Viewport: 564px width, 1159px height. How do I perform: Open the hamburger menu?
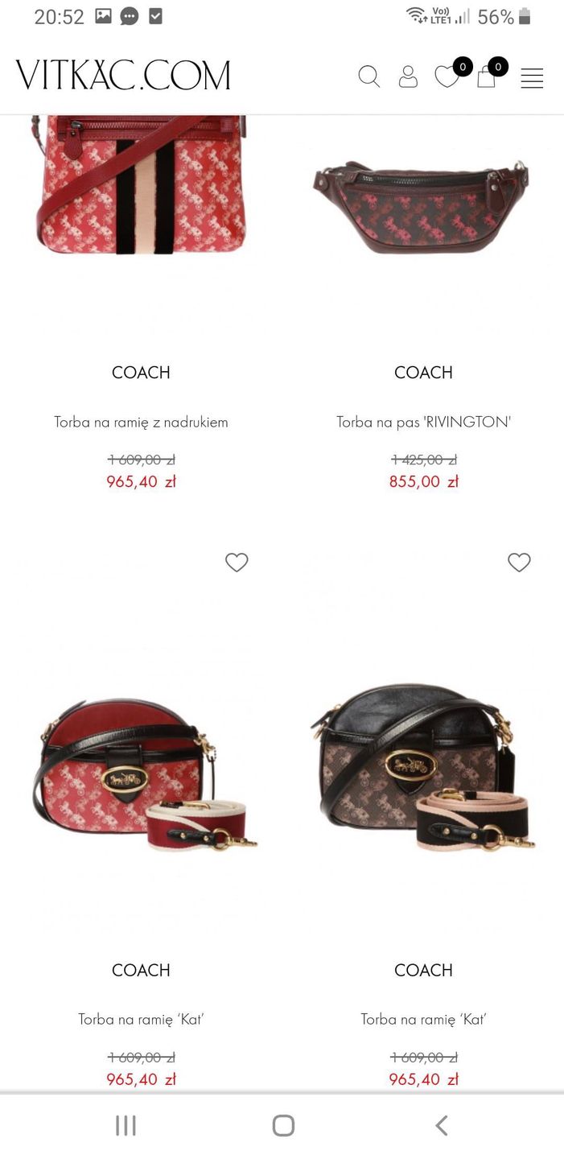tap(532, 78)
